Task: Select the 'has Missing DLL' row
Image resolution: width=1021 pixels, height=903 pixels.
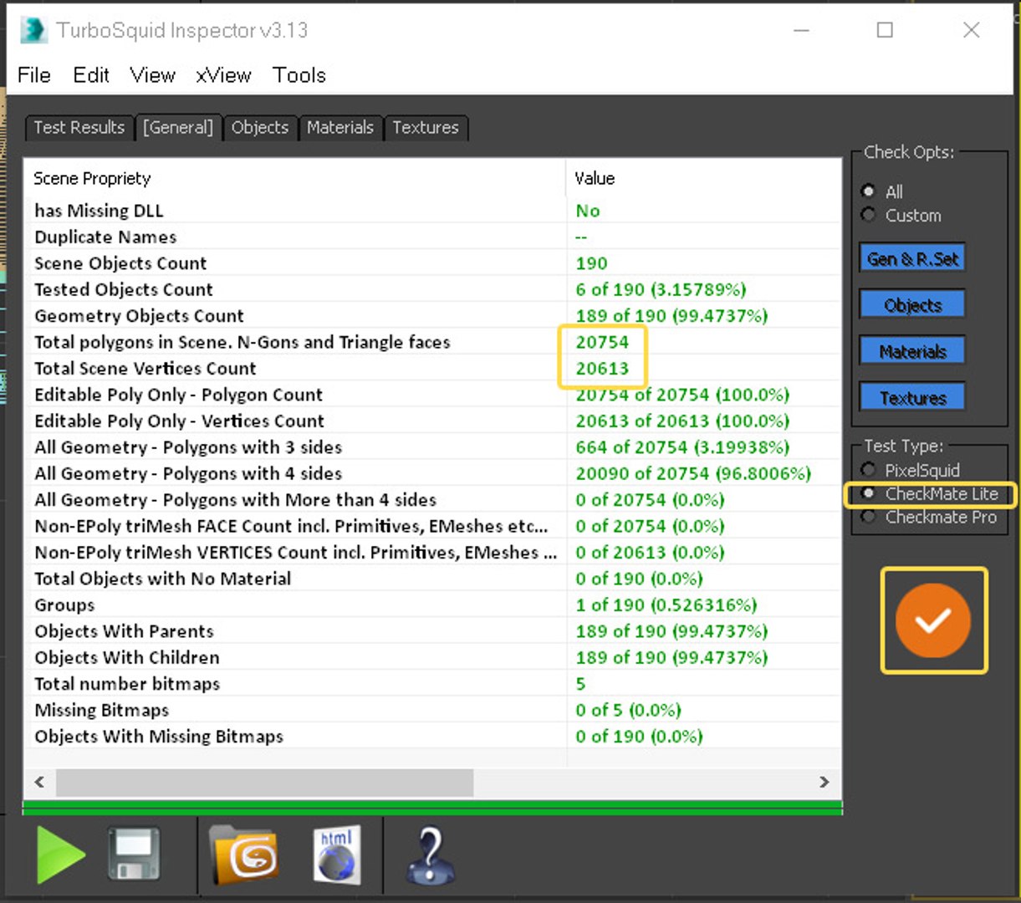Action: (432, 211)
